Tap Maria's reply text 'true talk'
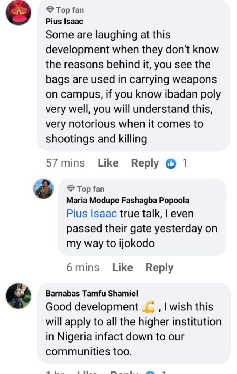 pyautogui.click(x=146, y=229)
